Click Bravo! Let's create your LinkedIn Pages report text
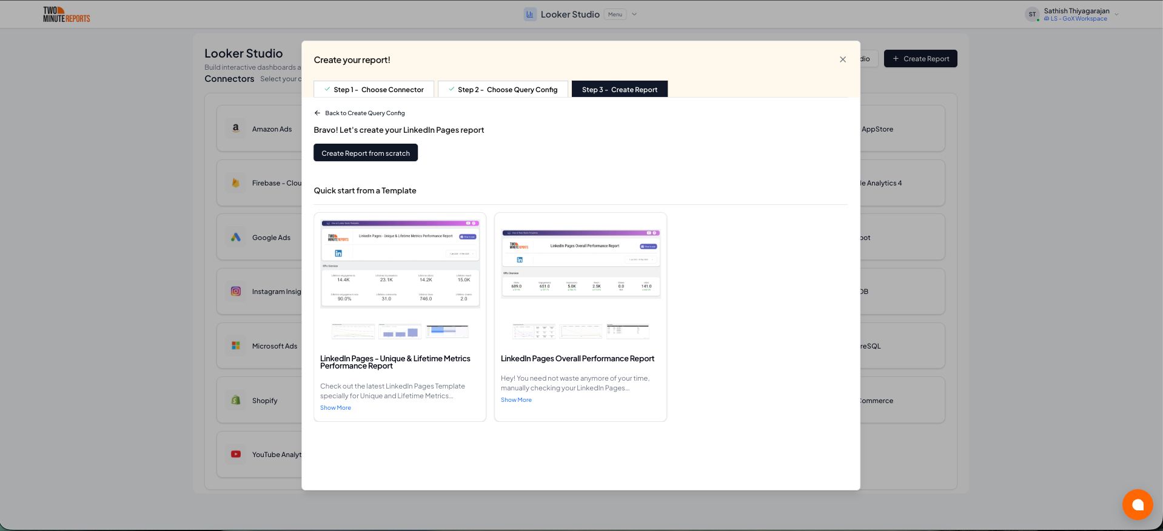The image size is (1163, 531). [399, 130]
